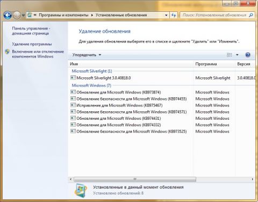Image resolution: width=258 pixels, height=202 pixels.
Task: Collapse the 'Microsoft Silverlight (1)' group
Action: pyautogui.click(x=92, y=71)
